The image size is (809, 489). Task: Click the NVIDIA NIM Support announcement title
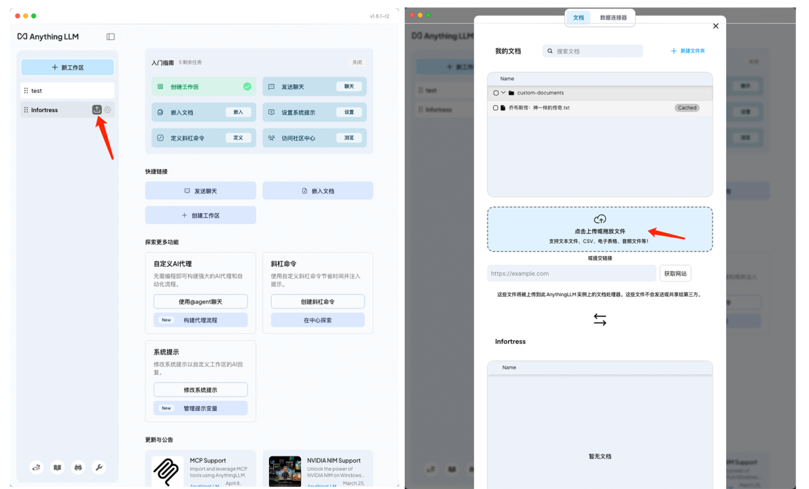point(334,460)
